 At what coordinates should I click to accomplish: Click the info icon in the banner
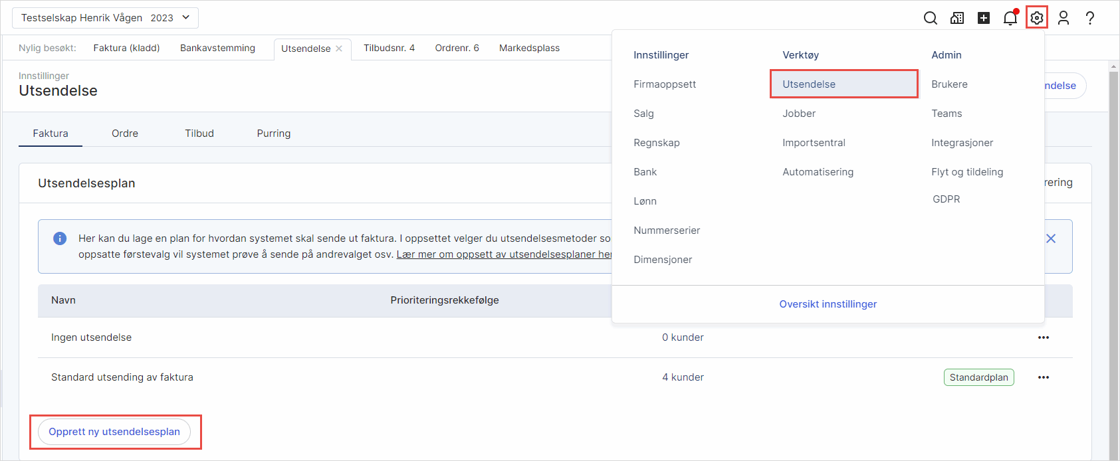click(x=60, y=238)
